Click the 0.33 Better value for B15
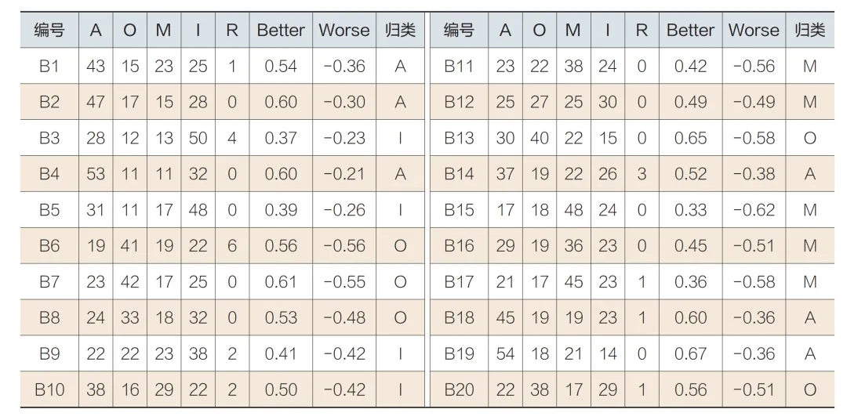The height and width of the screenshot is (420, 847). 690,209
